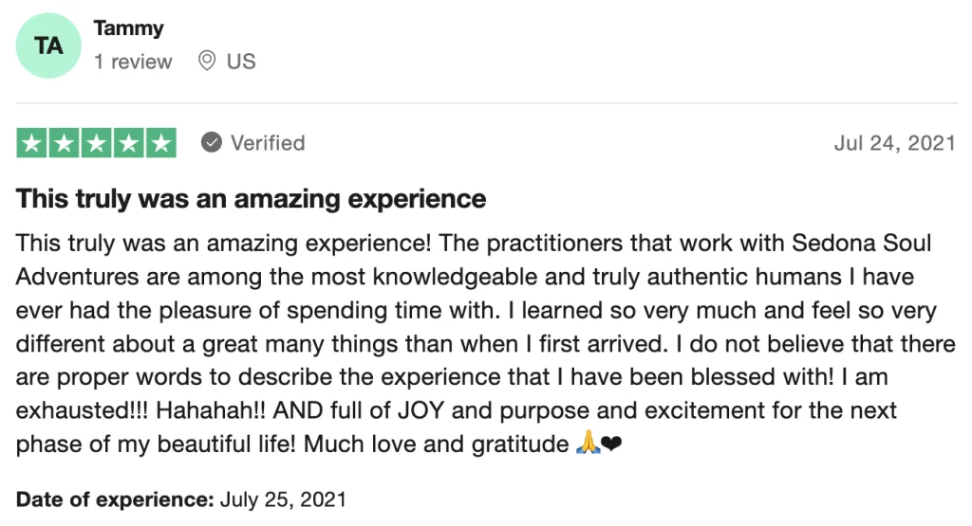The width and height of the screenshot is (972, 526).
Task: Click the black heart emoji
Action: [x=611, y=444]
